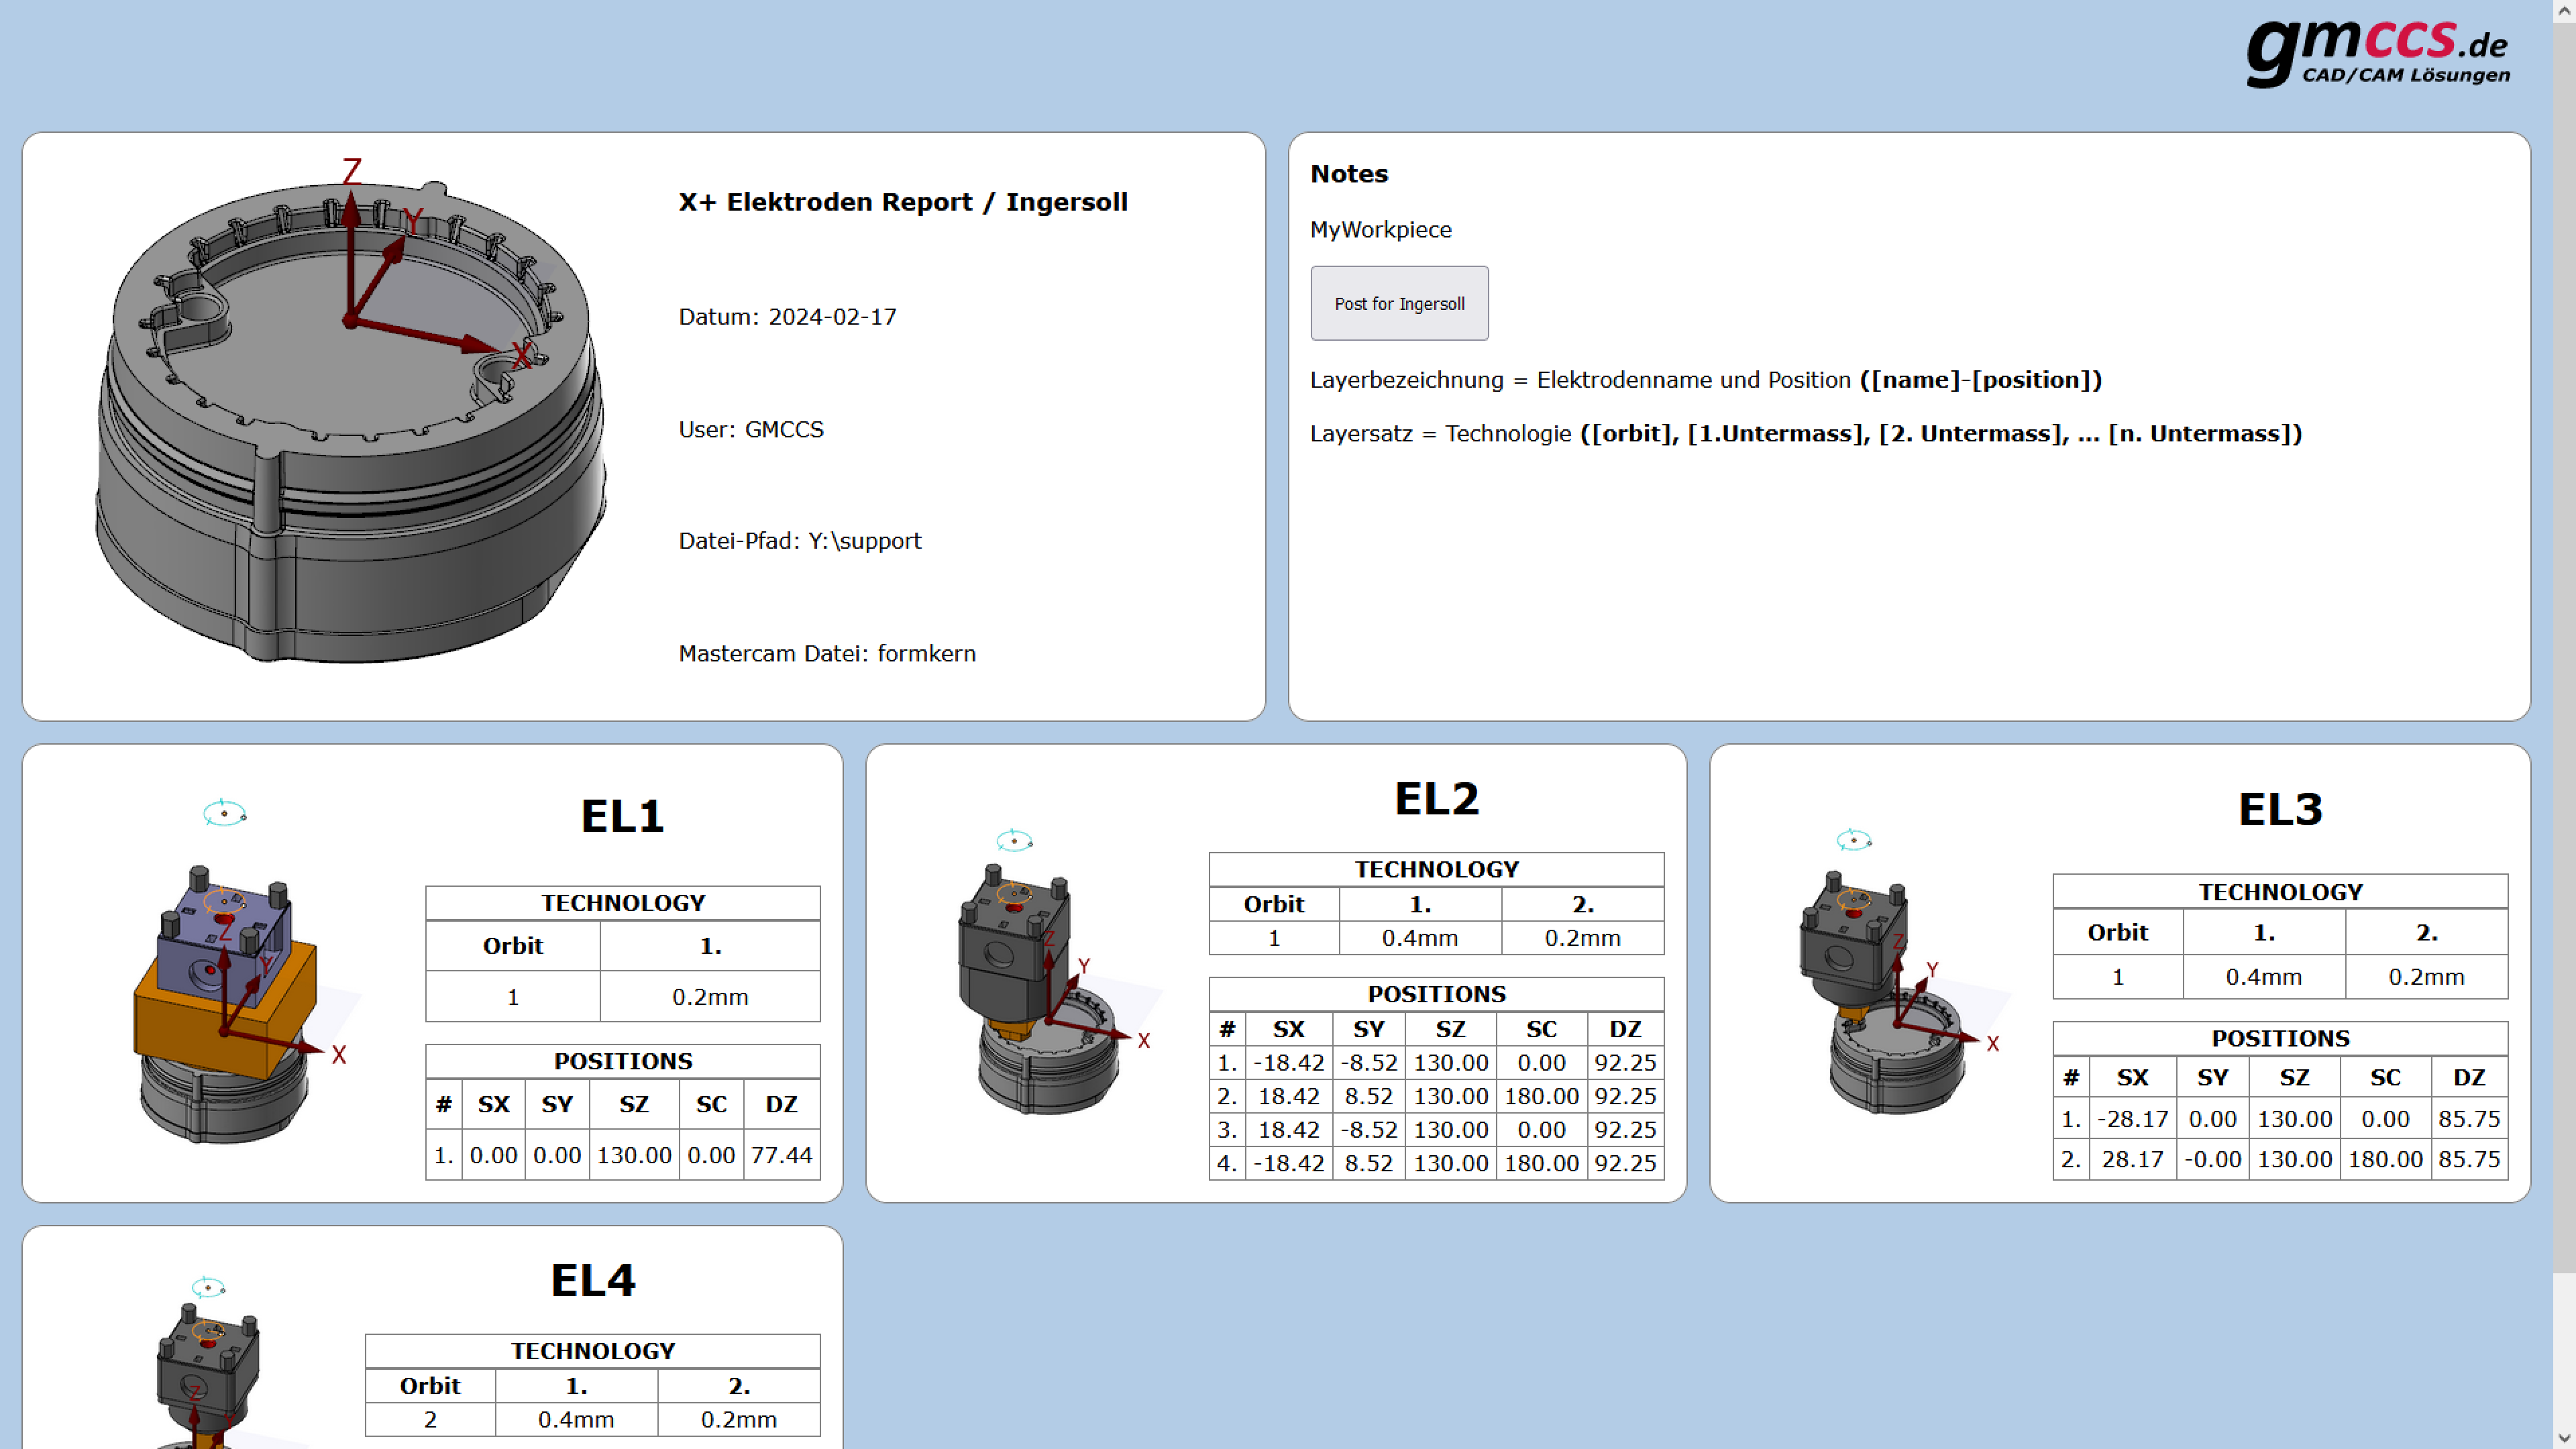Image resolution: width=2576 pixels, height=1449 pixels.
Task: Click the Notes heading
Action: (1349, 174)
